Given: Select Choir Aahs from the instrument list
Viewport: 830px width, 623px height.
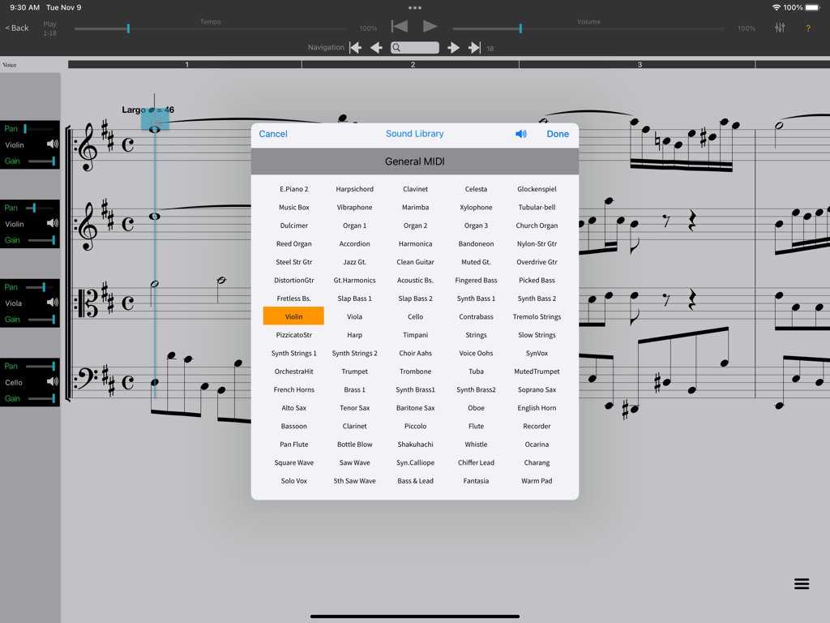Looking at the screenshot, I should 415,353.
